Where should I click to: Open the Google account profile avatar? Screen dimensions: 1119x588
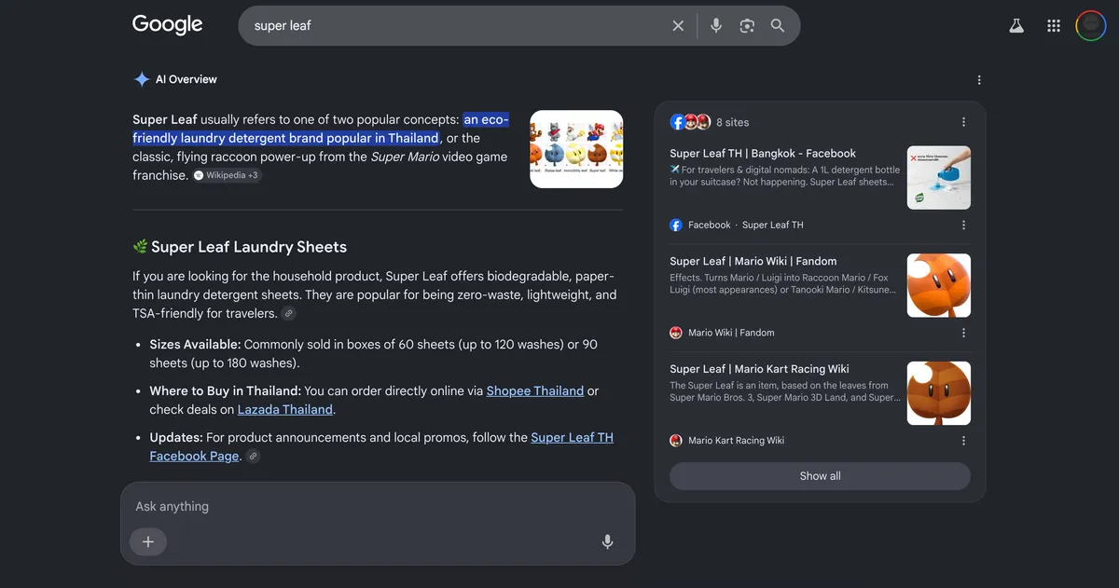[x=1091, y=26]
